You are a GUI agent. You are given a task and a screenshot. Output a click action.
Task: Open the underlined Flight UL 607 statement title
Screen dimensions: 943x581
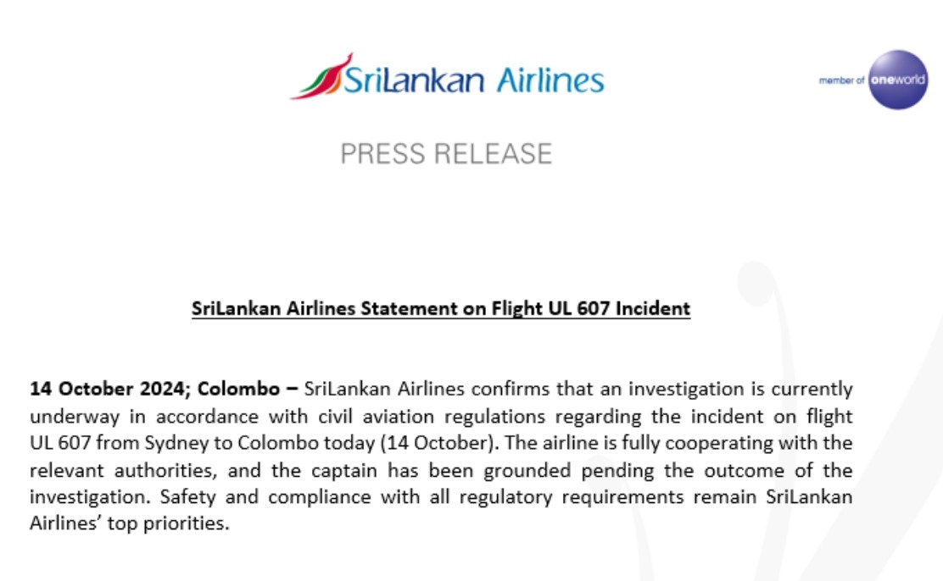pos(441,308)
